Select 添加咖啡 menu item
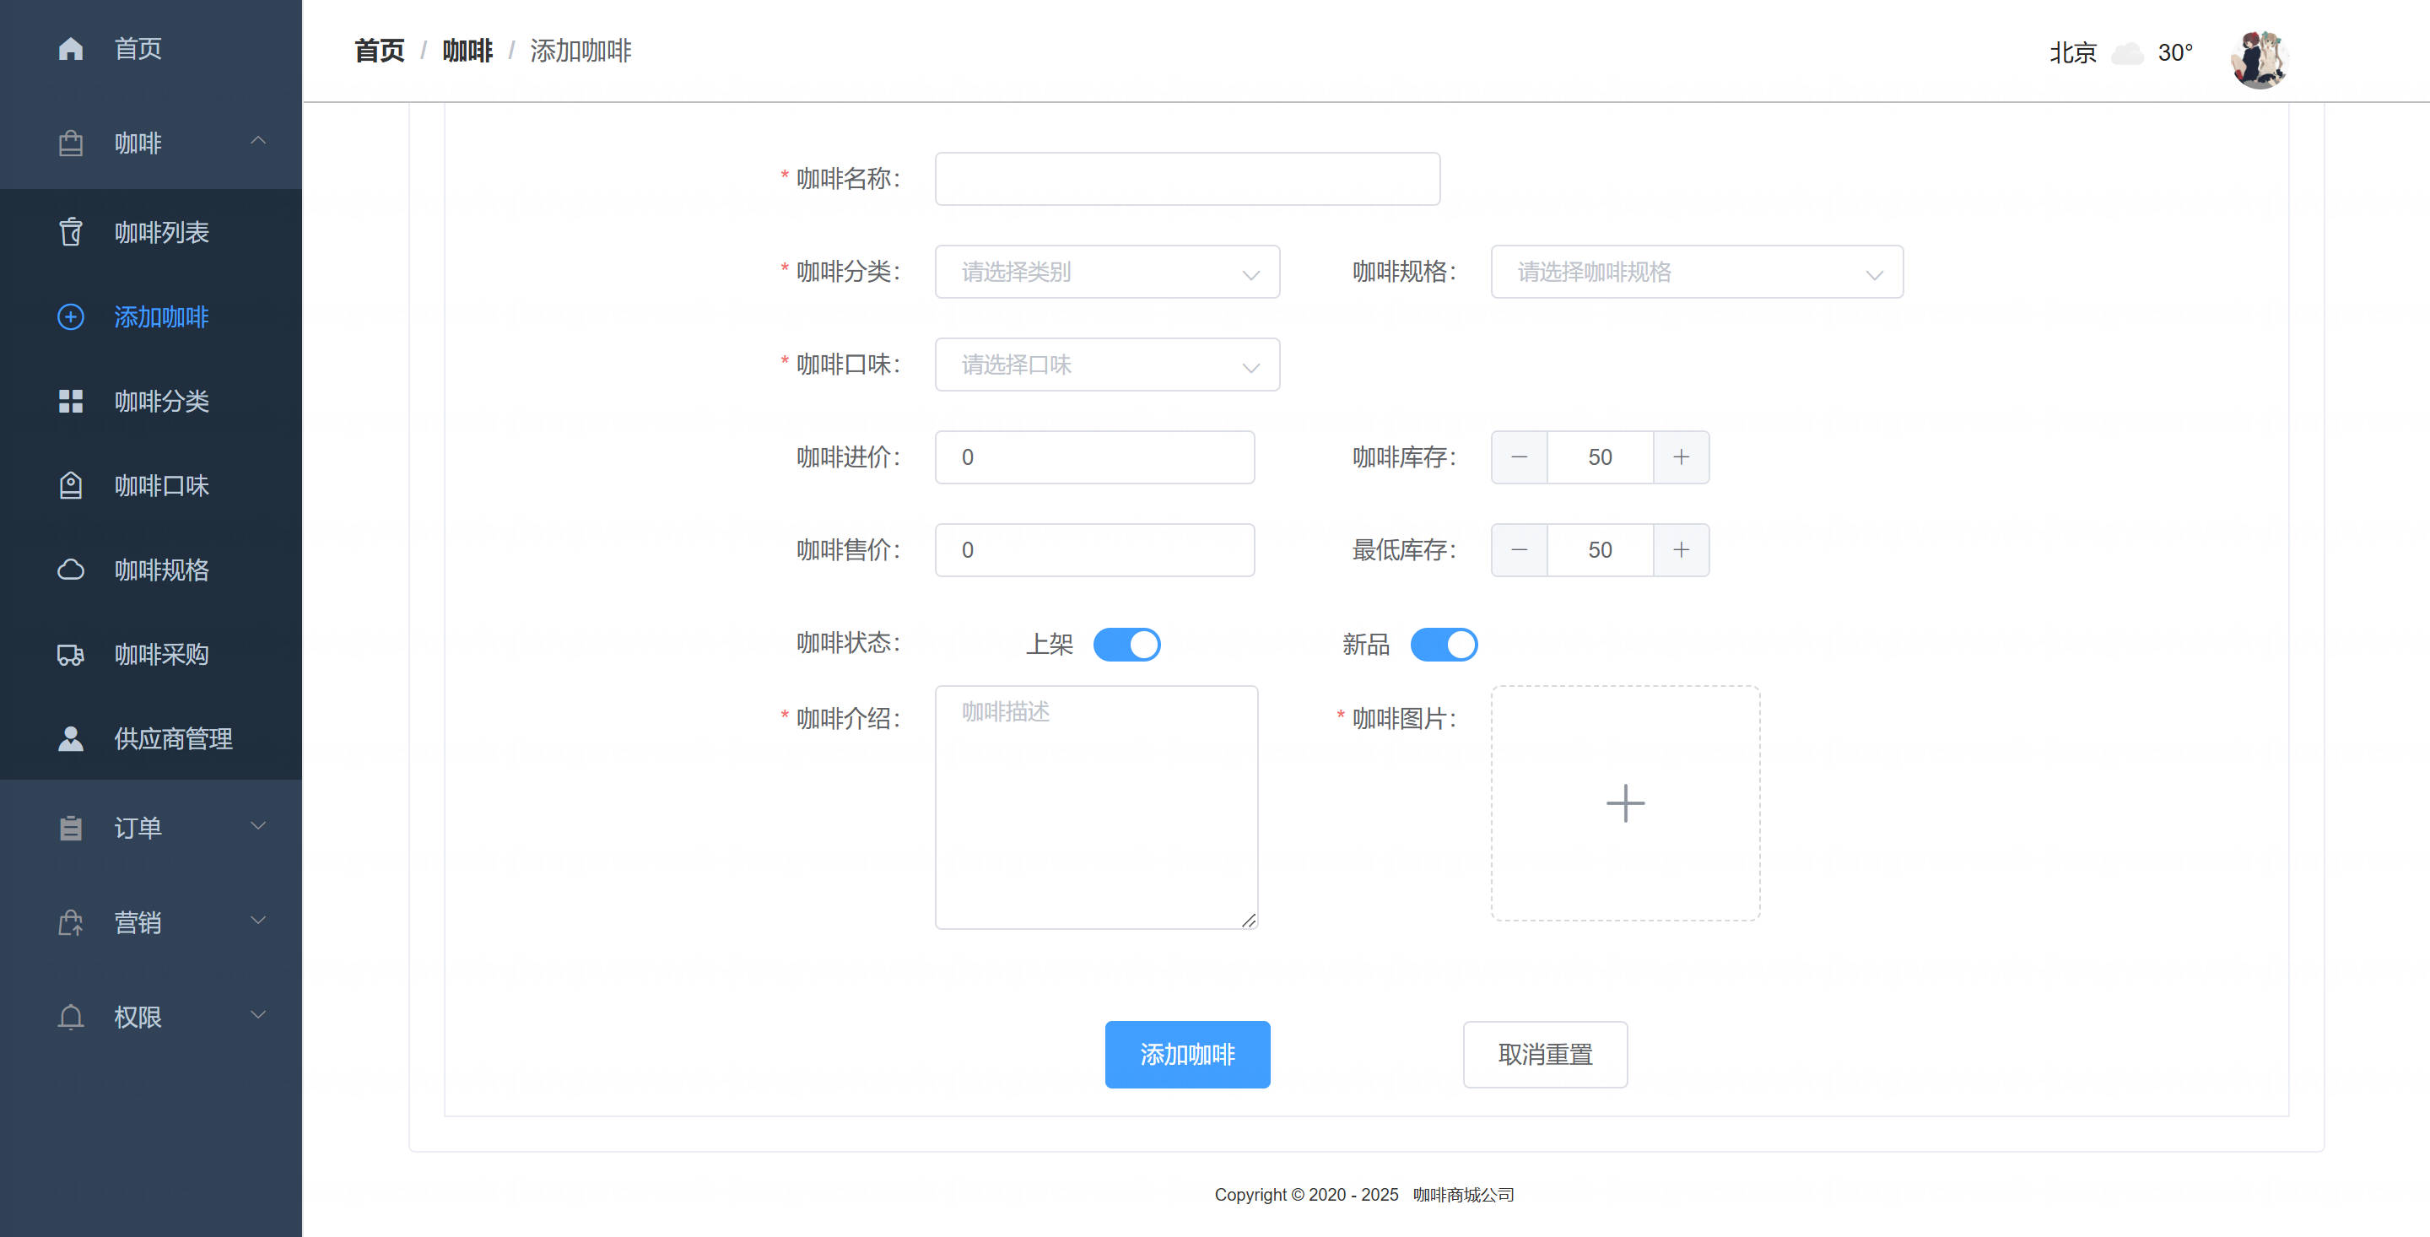The width and height of the screenshot is (2430, 1237). [x=151, y=317]
